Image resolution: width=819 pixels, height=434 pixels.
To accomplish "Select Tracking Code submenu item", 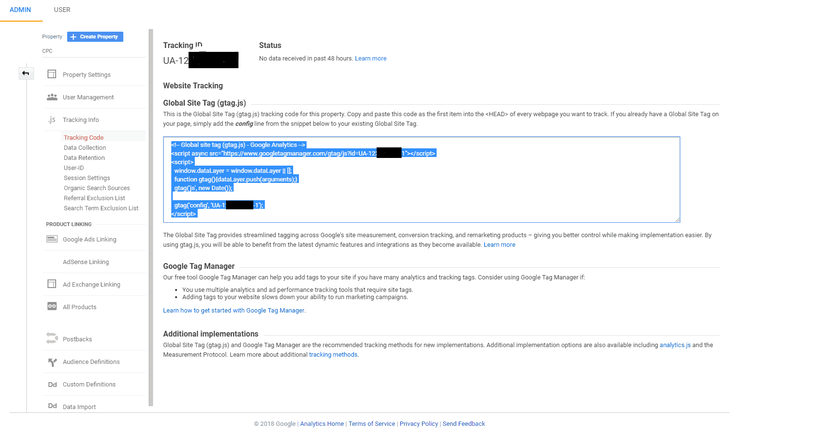I will [x=83, y=138].
